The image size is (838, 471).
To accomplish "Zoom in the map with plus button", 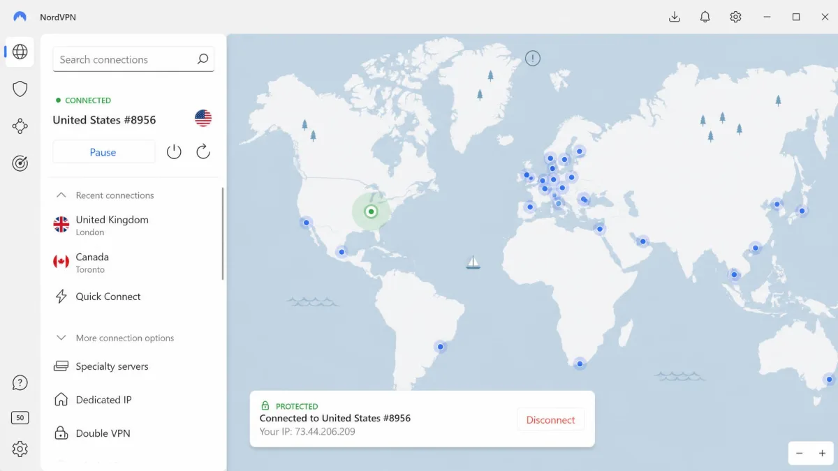I will [822, 453].
